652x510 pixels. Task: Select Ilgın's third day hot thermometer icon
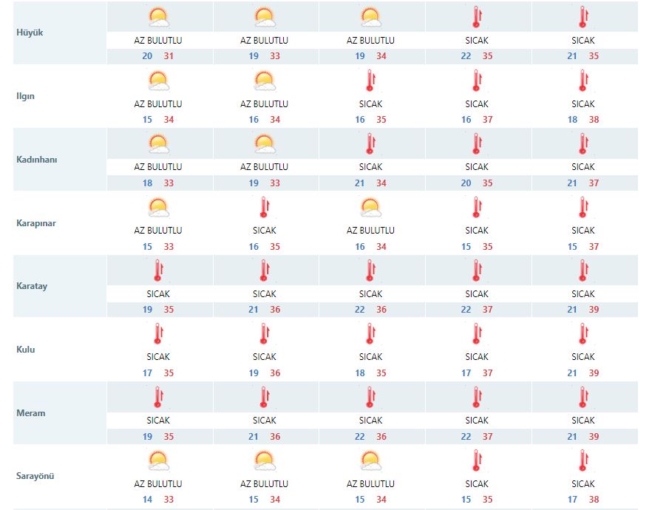[370, 81]
